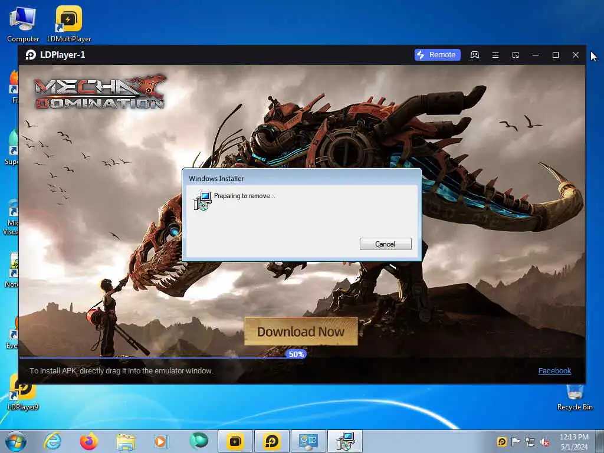Close the LDPlayer-1 window
This screenshot has width=604, height=453.
576,55
